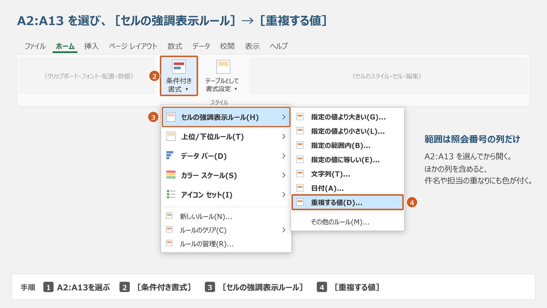Expand the ルールのクリア submenu arrow
Screen dimensions: 547x308
(x=283, y=230)
